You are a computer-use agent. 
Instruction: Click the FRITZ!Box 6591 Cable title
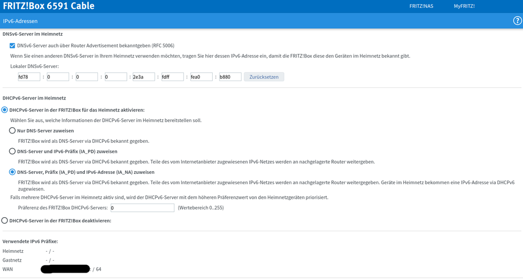click(x=49, y=6)
